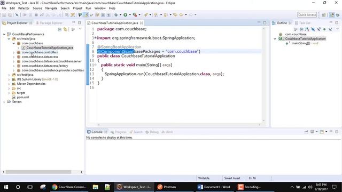The width and height of the screenshot is (342, 192).
Task: Expand the Maven Dependencies node
Action: 9,84
